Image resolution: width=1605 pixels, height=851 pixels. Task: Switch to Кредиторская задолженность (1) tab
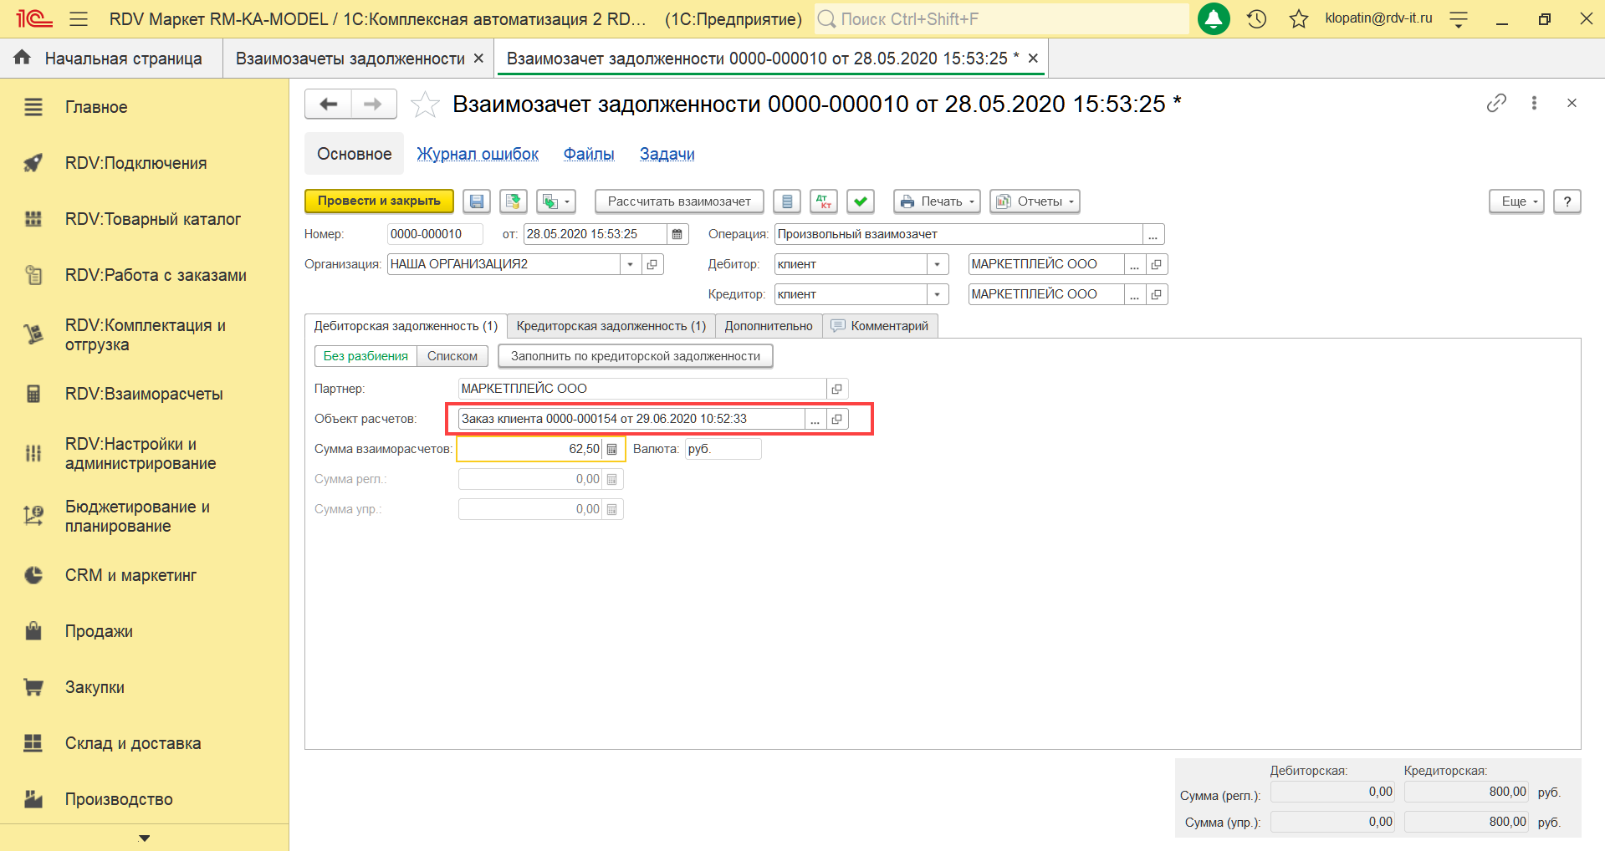click(x=611, y=326)
